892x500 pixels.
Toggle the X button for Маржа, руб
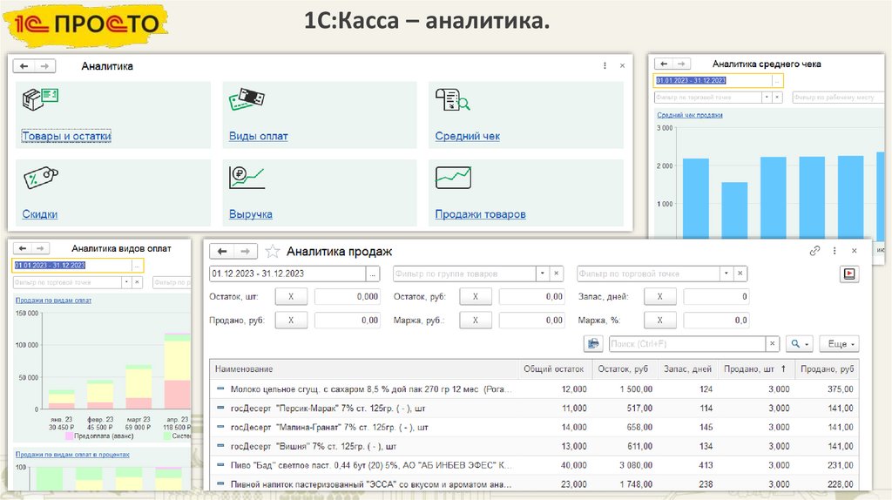click(x=475, y=321)
